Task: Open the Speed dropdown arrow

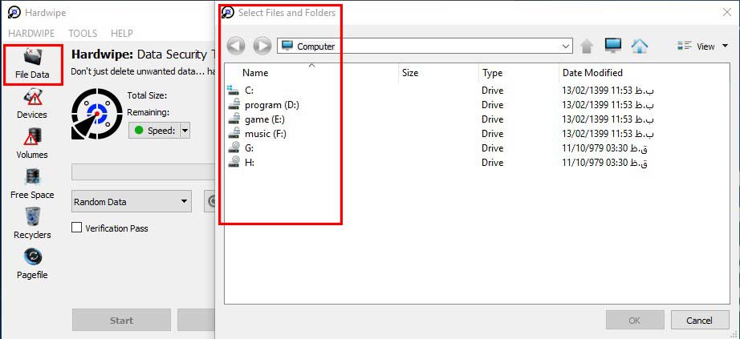Action: [x=185, y=131]
